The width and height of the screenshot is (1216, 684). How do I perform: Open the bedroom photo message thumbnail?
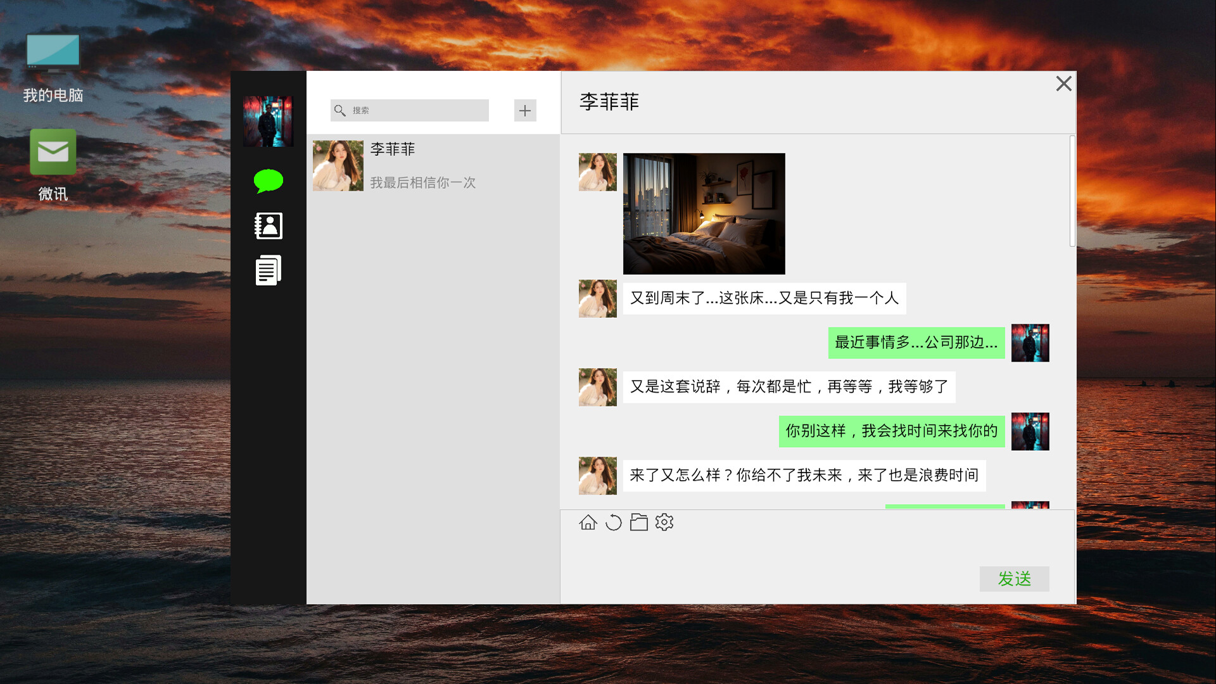(x=704, y=213)
